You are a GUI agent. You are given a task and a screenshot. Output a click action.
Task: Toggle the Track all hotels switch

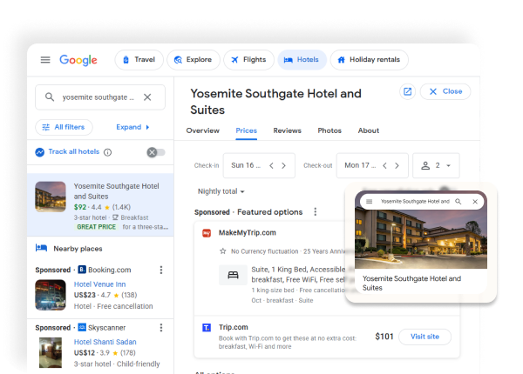tap(156, 152)
